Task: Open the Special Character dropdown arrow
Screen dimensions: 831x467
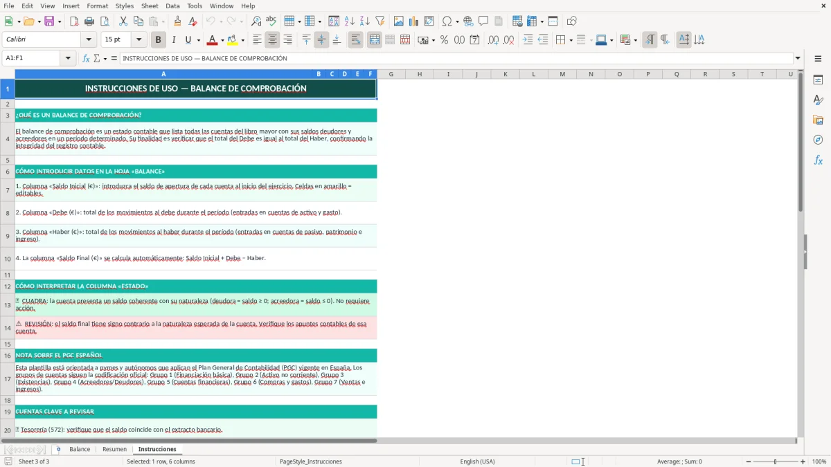Action: (457, 21)
